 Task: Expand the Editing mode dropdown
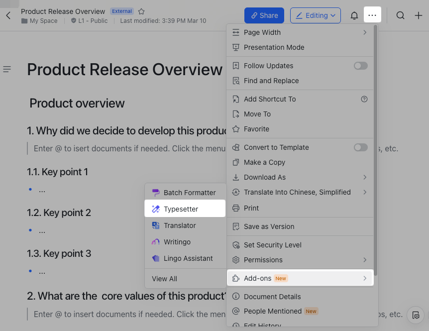(x=316, y=15)
